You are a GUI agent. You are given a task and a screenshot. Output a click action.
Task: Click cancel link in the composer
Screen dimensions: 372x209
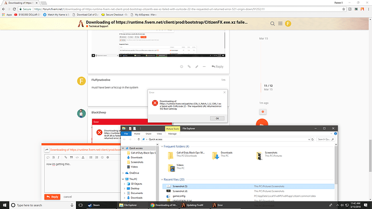pos(67,197)
